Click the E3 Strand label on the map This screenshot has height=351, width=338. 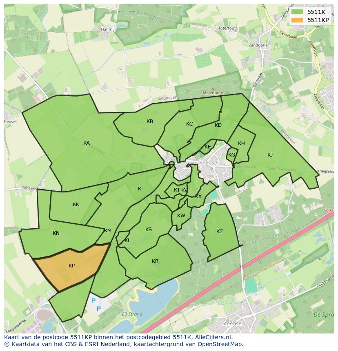pos(133,314)
